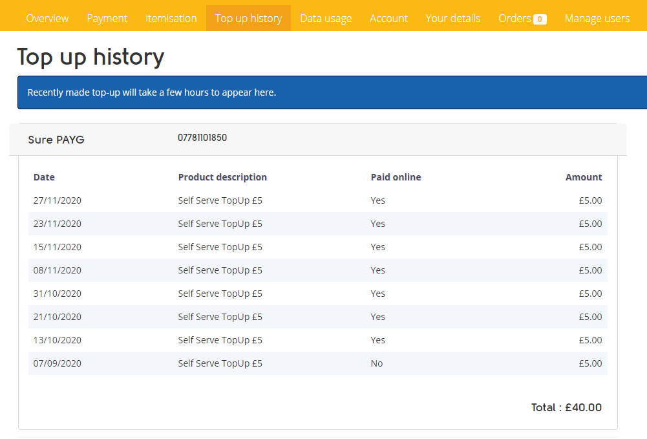Click the Total £40.00 text
The height and width of the screenshot is (439, 647).
click(x=566, y=407)
